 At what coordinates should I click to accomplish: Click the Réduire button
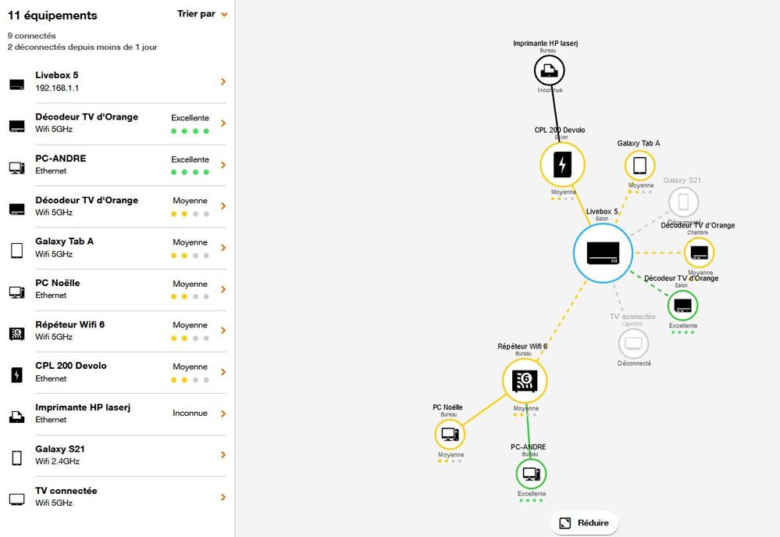click(584, 523)
